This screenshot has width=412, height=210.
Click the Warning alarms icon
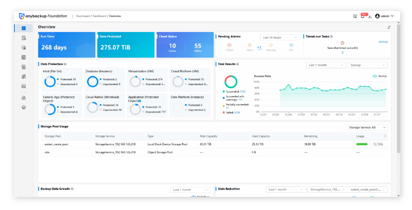[x=271, y=45]
